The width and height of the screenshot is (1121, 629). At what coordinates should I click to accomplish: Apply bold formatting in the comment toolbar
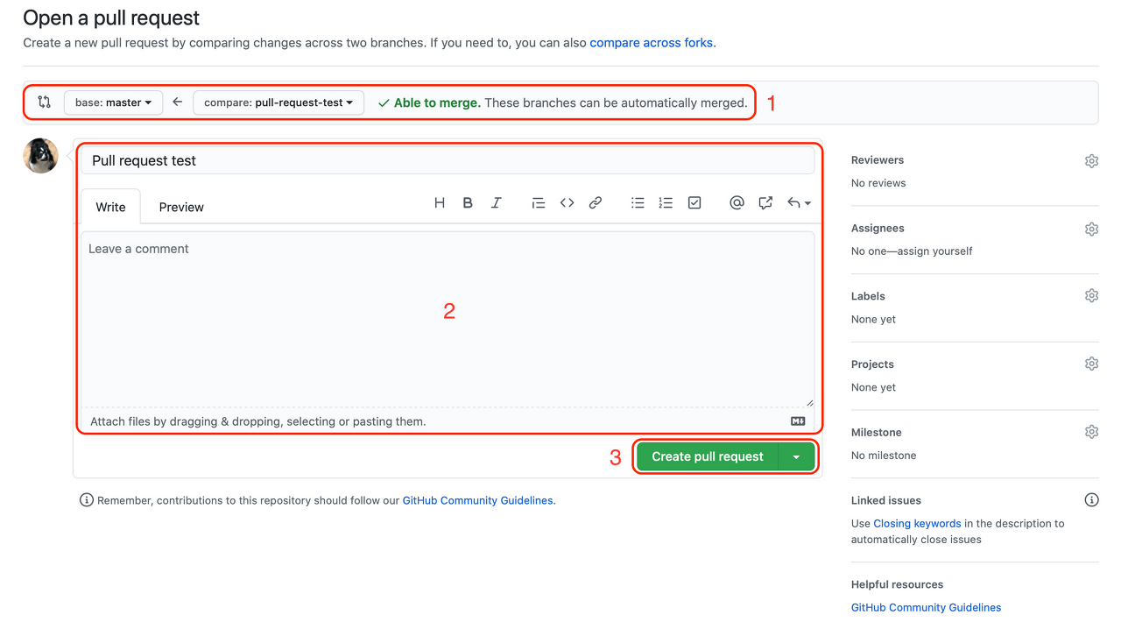click(x=468, y=202)
